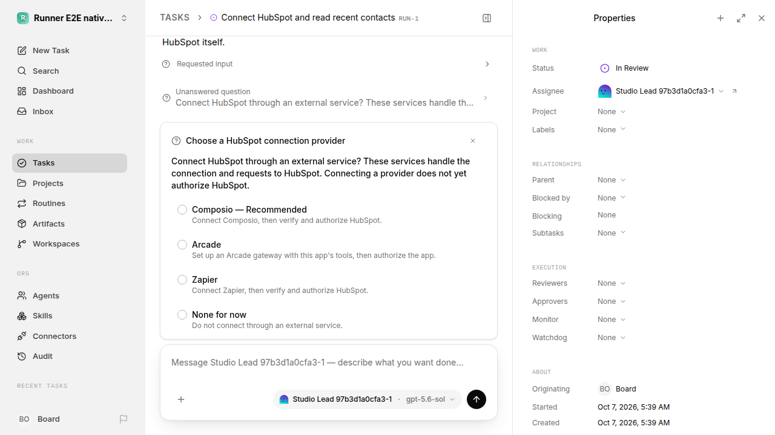Open the Reviewers None dropdown

(612, 283)
